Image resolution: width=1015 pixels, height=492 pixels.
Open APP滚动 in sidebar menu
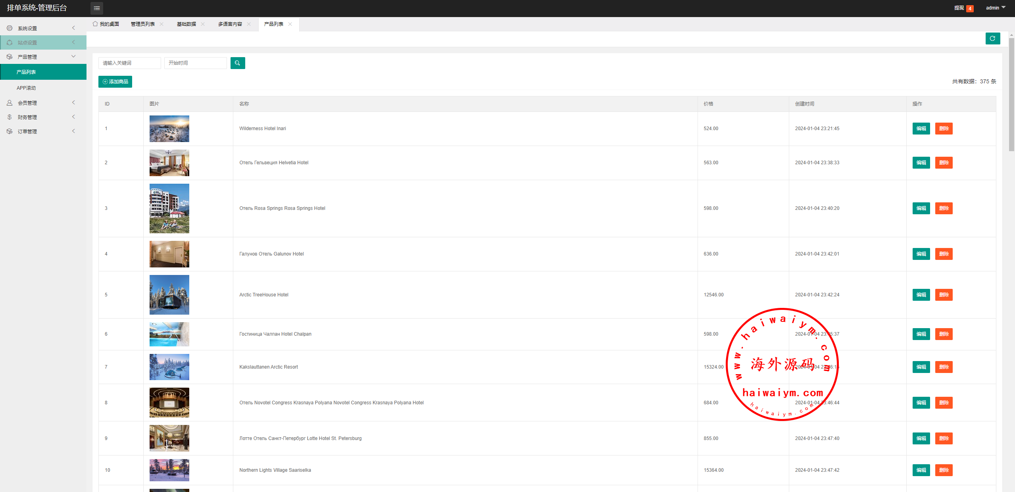pos(26,88)
